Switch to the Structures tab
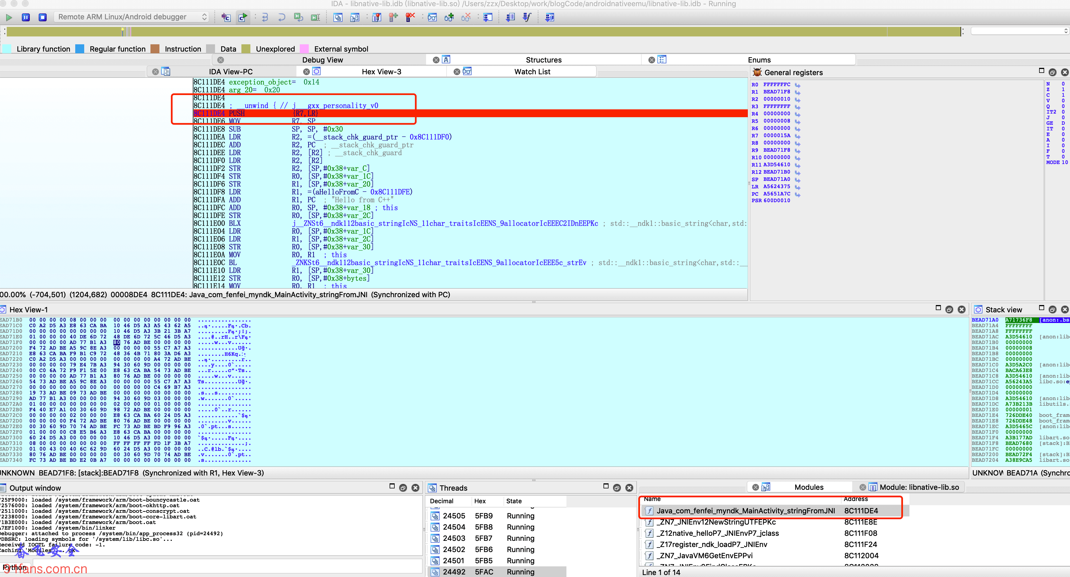 coord(543,60)
